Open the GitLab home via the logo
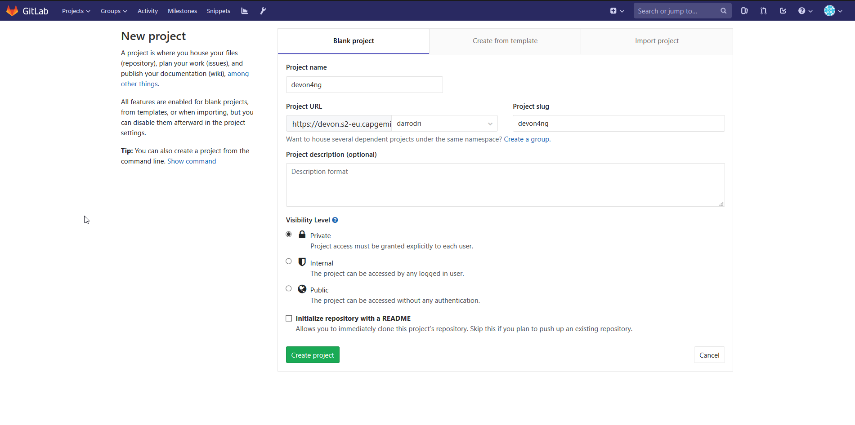Image resolution: width=855 pixels, height=425 pixels. pos(28,10)
